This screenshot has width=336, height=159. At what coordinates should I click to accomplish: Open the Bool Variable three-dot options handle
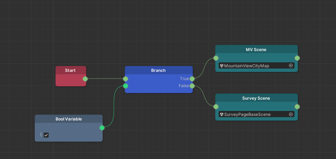click(41, 135)
